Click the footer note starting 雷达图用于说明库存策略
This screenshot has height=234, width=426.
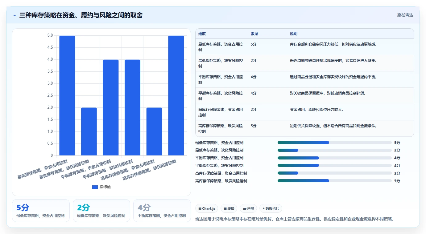tap(295, 219)
